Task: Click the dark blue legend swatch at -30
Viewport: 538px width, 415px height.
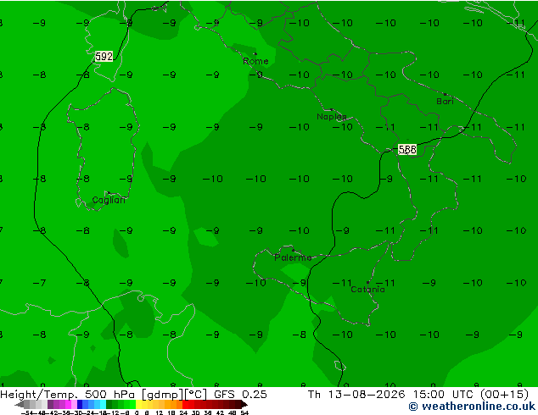Action: [80, 404]
